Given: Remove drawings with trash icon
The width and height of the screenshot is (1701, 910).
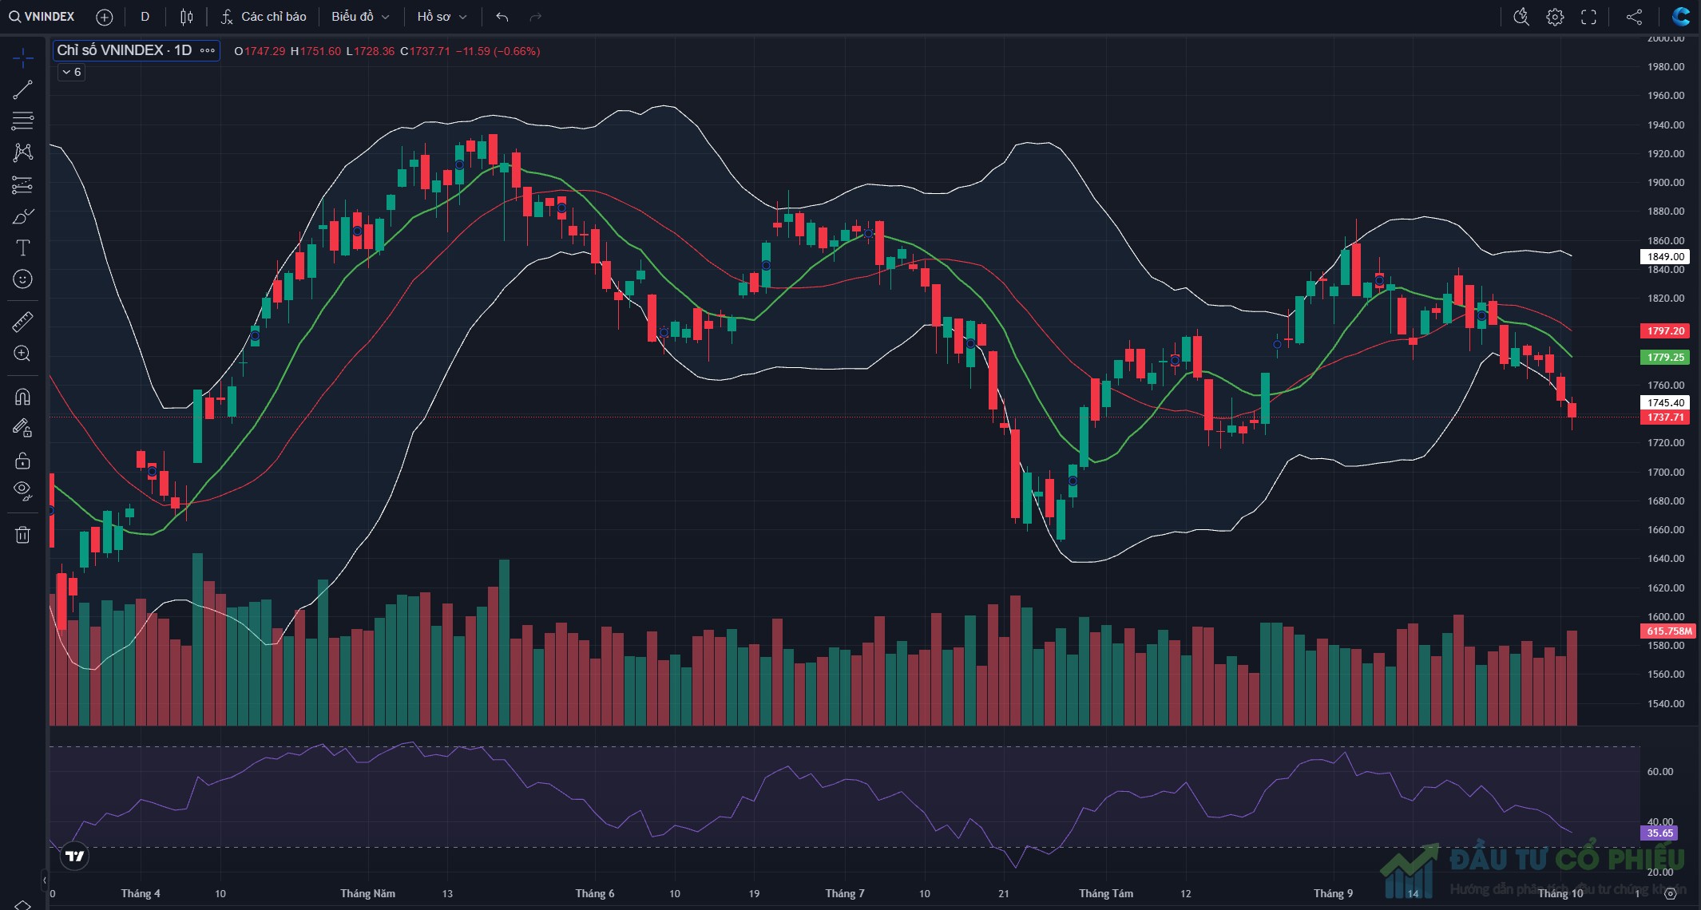Looking at the screenshot, I should tap(22, 535).
